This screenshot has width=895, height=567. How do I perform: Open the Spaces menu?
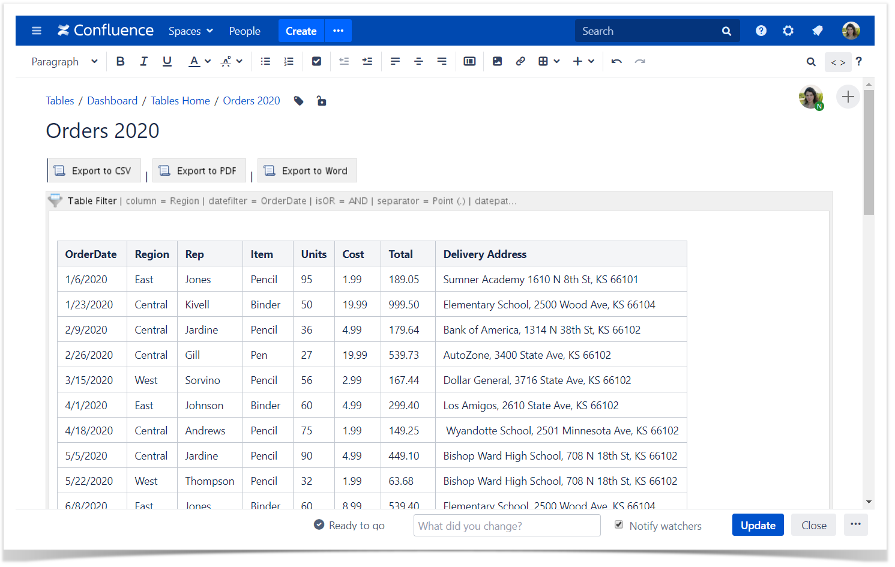point(190,31)
